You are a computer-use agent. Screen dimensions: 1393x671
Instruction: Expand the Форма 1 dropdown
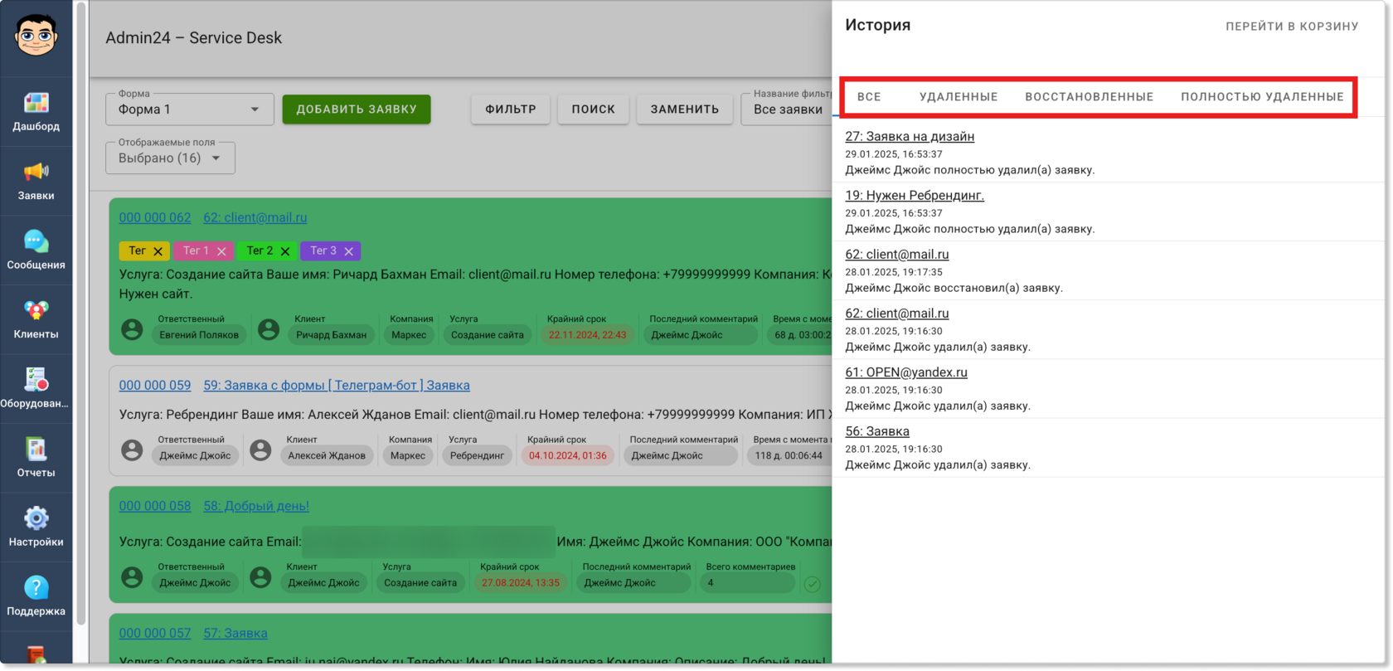[190, 109]
